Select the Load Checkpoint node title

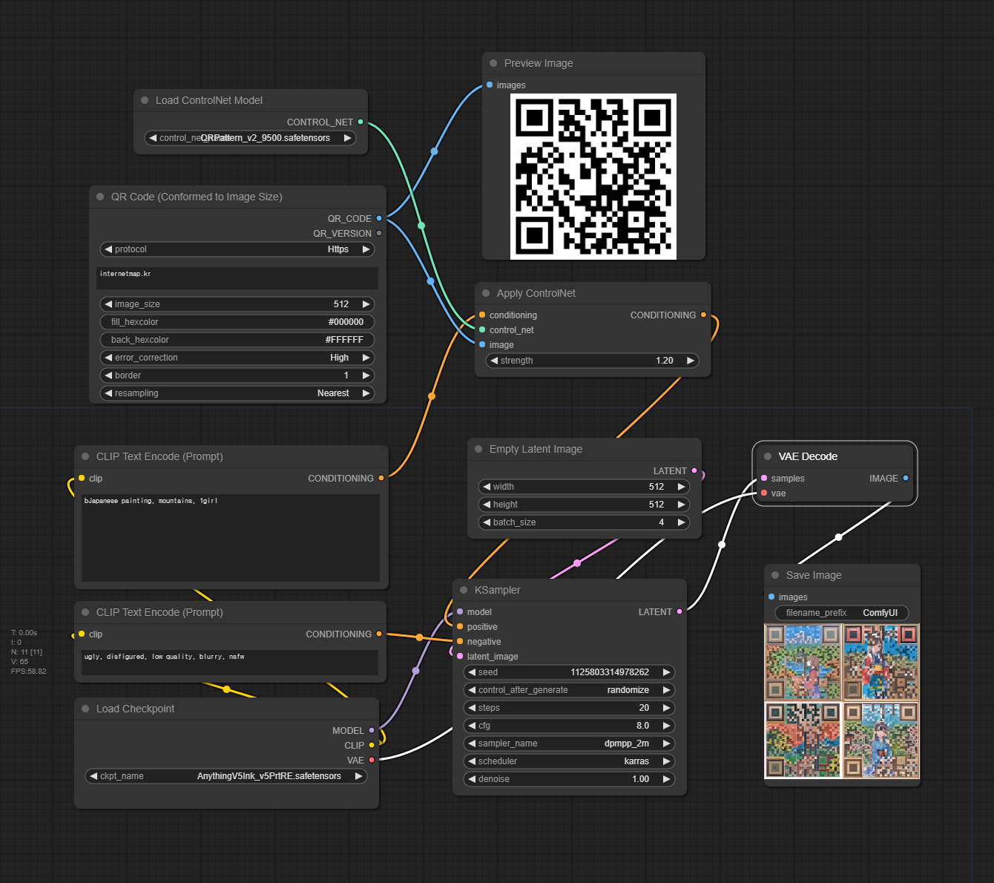[x=135, y=709]
